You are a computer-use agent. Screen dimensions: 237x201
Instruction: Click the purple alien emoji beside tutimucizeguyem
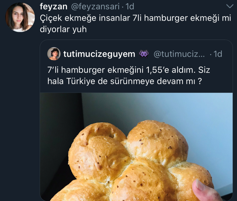[x=144, y=54]
